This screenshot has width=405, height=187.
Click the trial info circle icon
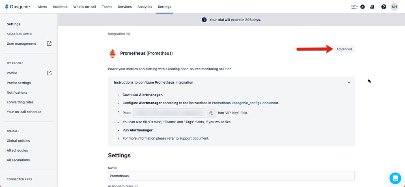pos(204,20)
